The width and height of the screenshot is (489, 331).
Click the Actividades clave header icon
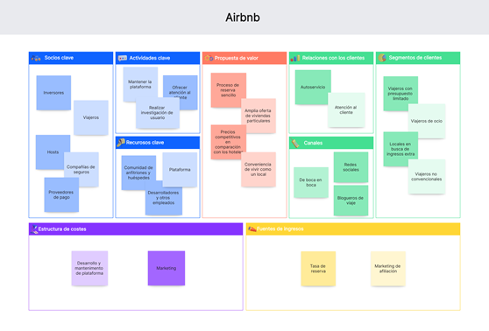click(123, 58)
